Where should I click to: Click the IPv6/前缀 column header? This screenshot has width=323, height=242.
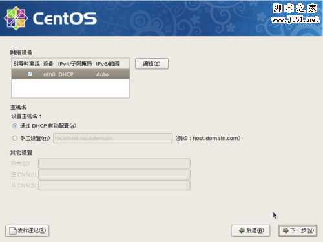(111, 64)
